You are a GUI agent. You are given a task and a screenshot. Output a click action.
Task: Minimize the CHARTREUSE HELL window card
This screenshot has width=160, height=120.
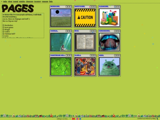coord(67,55)
